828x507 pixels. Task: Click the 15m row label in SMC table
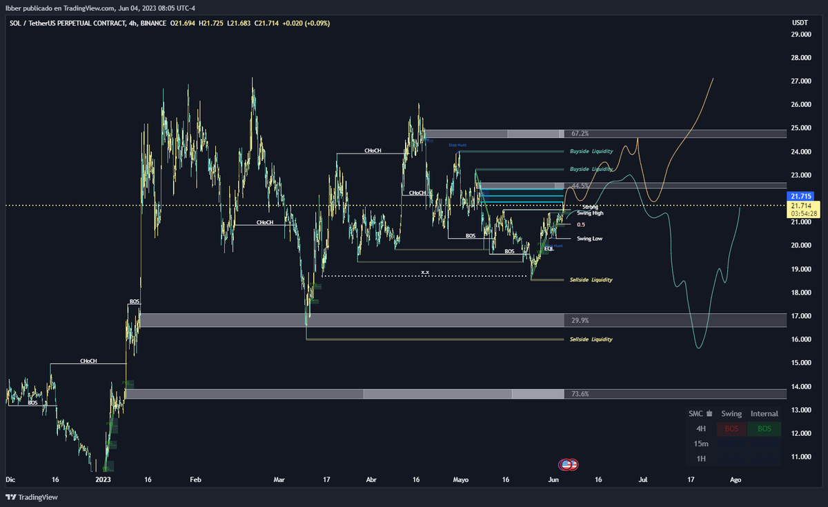[x=701, y=444]
